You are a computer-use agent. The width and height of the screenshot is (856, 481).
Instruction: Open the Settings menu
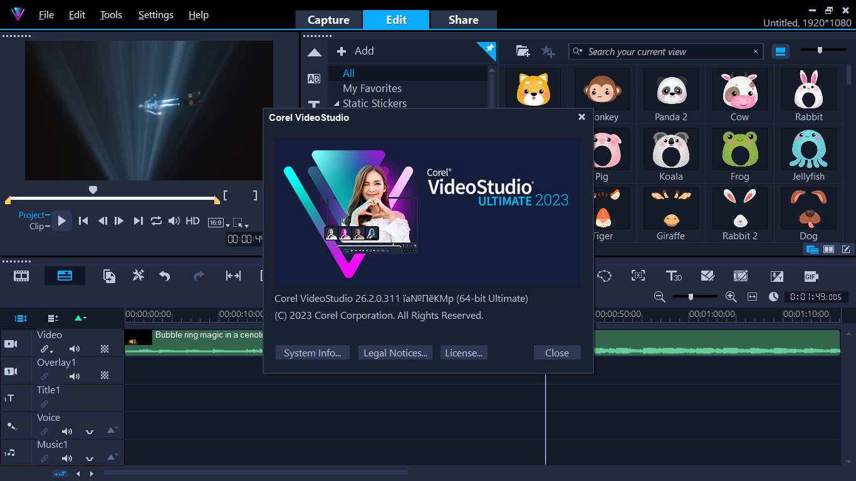(x=155, y=15)
